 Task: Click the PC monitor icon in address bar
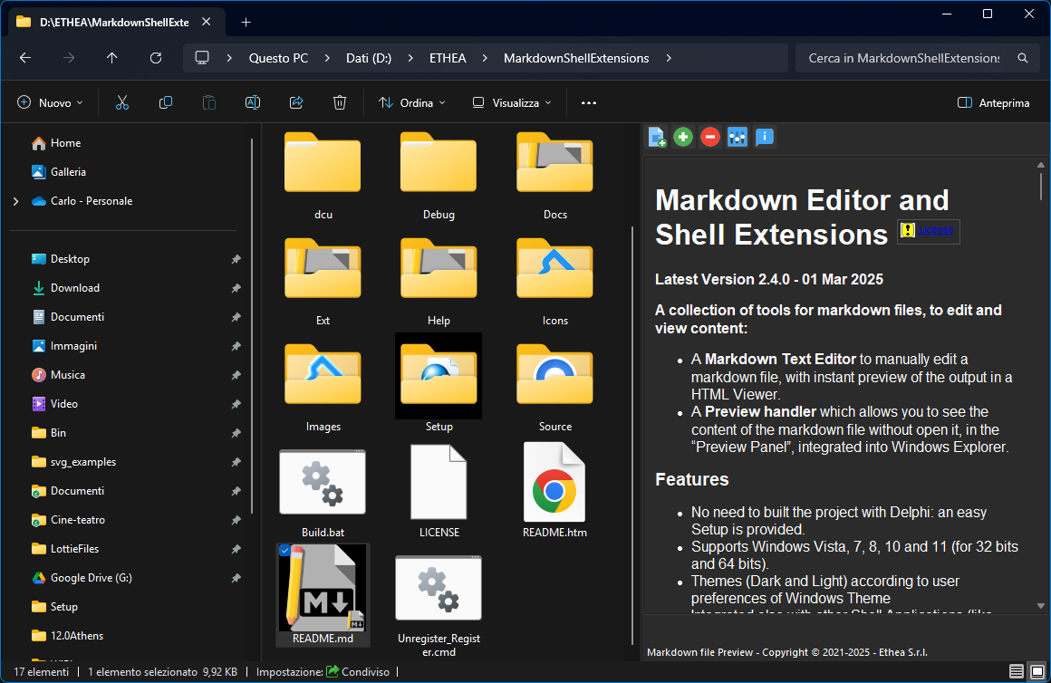(202, 58)
